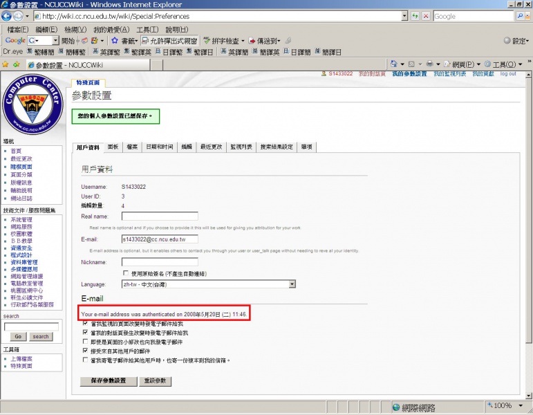Check 即使是頁面的小修改也向我發電子郵件 checkbox
The width and height of the screenshot is (533, 415).
[x=85, y=342]
